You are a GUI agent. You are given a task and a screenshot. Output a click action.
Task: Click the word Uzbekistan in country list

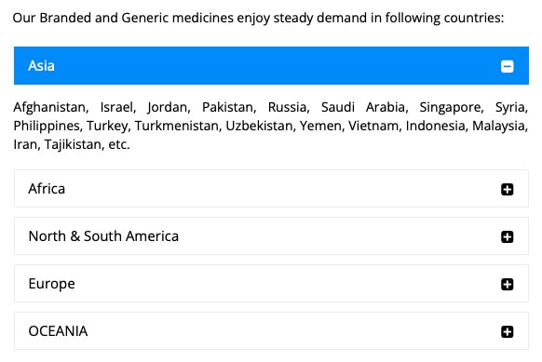tap(261, 126)
